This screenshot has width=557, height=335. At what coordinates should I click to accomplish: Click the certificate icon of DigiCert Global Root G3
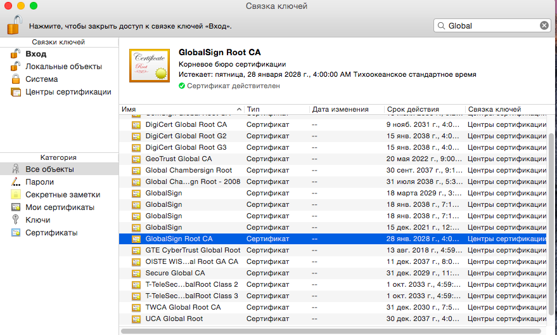tap(136, 148)
